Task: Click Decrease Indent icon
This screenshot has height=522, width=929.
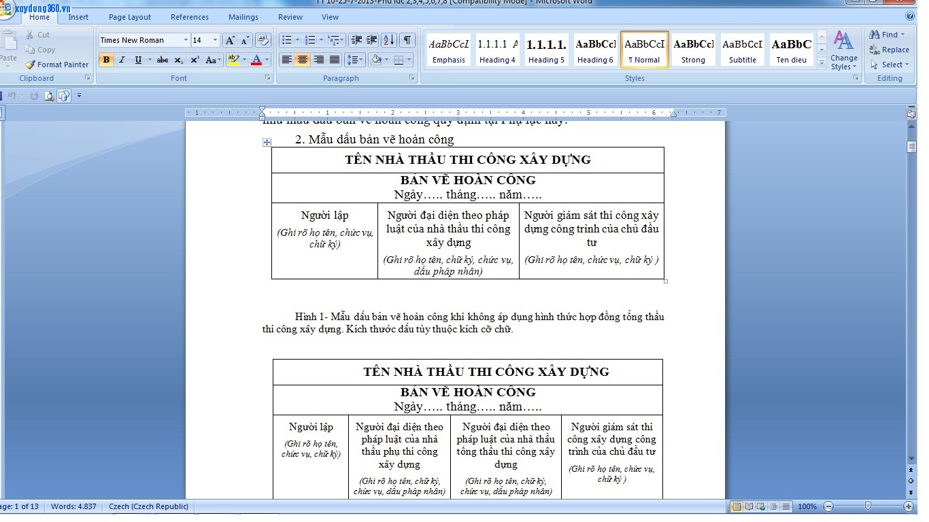Action: [x=356, y=40]
